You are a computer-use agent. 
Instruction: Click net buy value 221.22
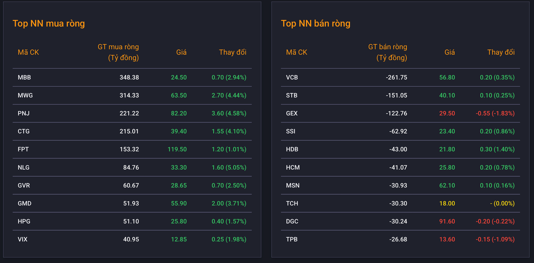pos(129,113)
